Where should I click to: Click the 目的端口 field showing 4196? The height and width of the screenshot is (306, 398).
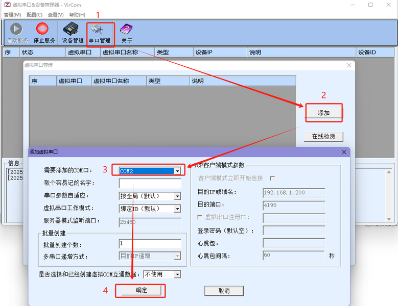click(x=294, y=206)
